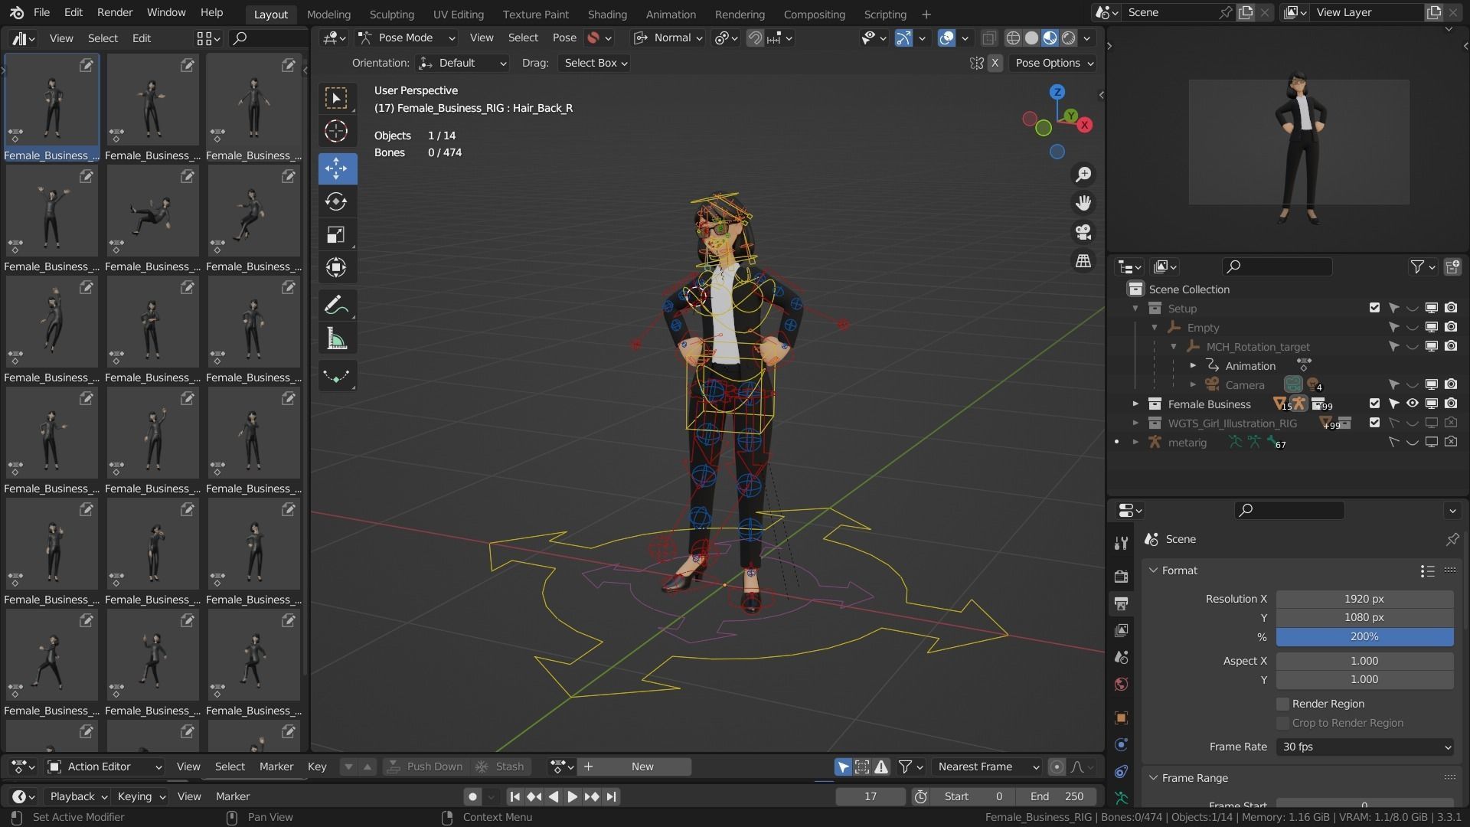Open the Scene properties tab

(1122, 657)
